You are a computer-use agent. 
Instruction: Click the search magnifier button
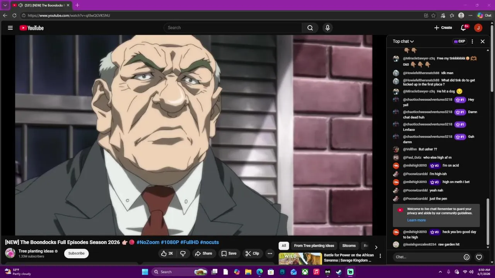tap(310, 28)
